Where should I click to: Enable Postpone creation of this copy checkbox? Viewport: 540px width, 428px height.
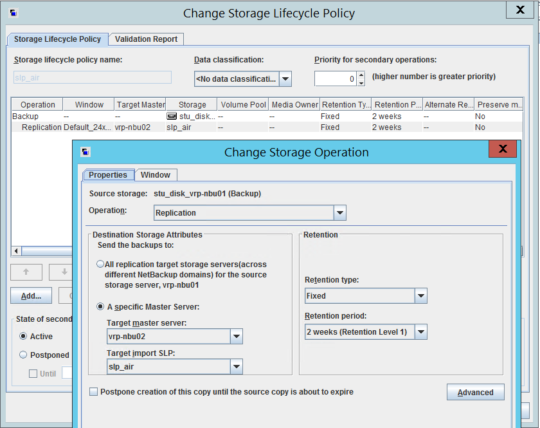click(93, 392)
